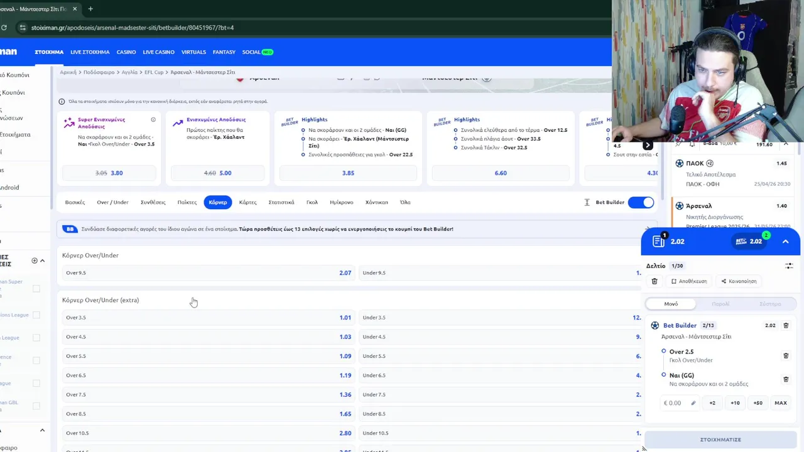Switch to the Over / Under market tab
Screen dimensions: 804x452
[112, 202]
